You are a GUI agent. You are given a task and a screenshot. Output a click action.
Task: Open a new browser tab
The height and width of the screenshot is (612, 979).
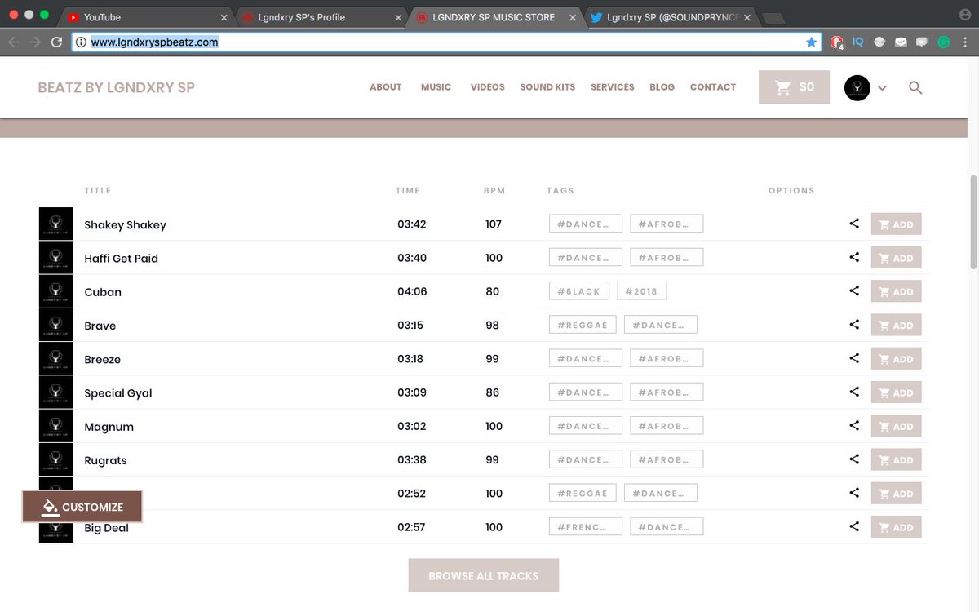[x=773, y=18]
